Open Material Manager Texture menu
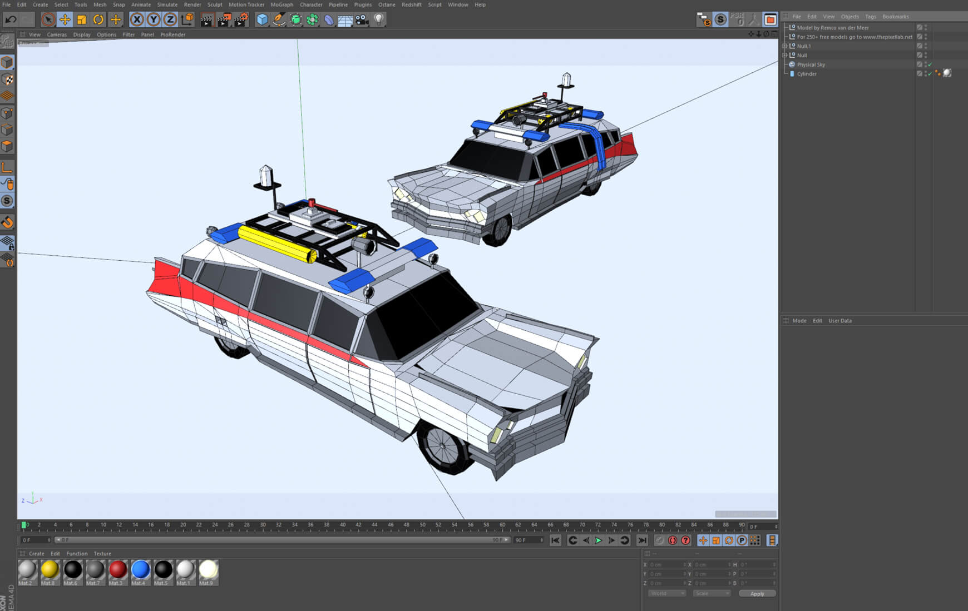The height and width of the screenshot is (611, 968). 102,554
